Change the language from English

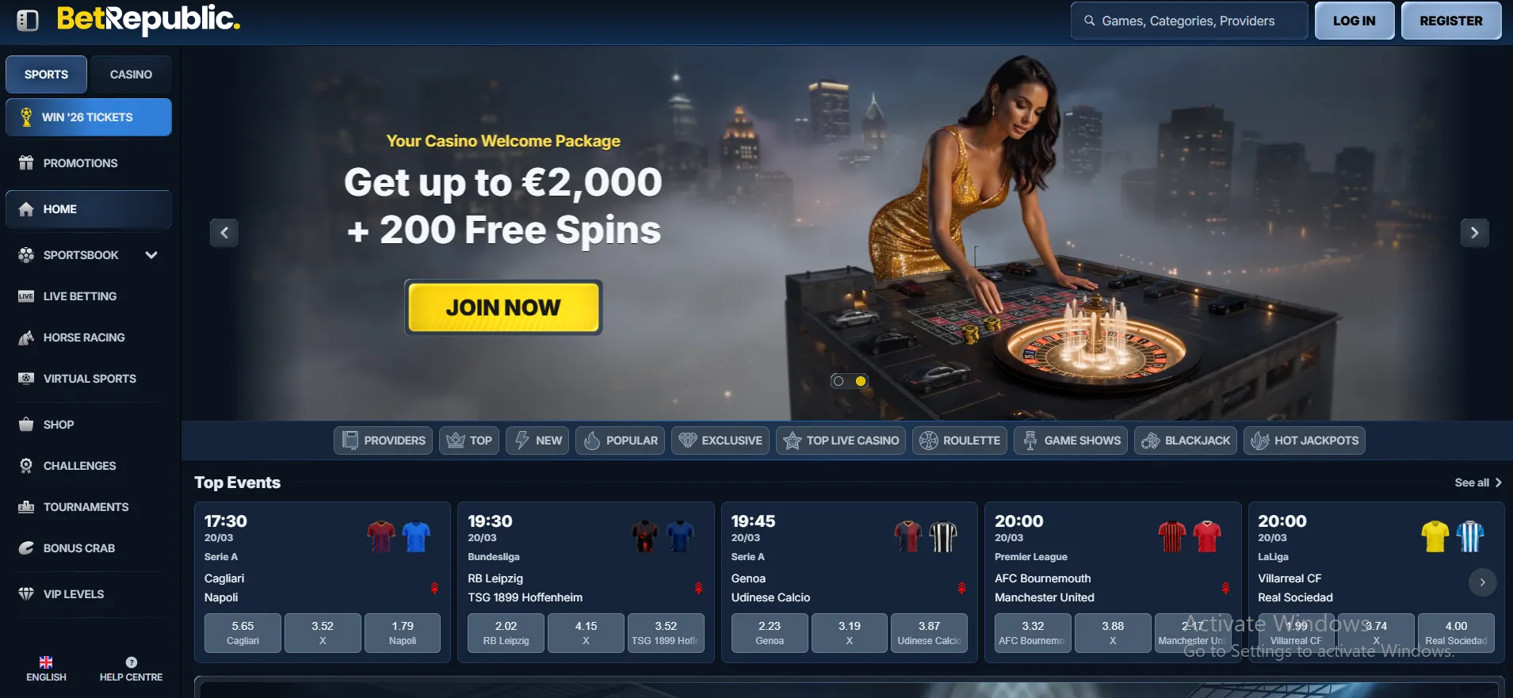click(x=46, y=669)
